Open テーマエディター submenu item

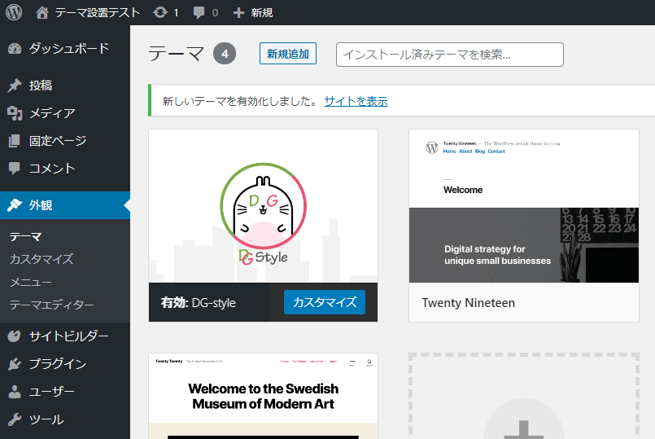[x=51, y=305]
